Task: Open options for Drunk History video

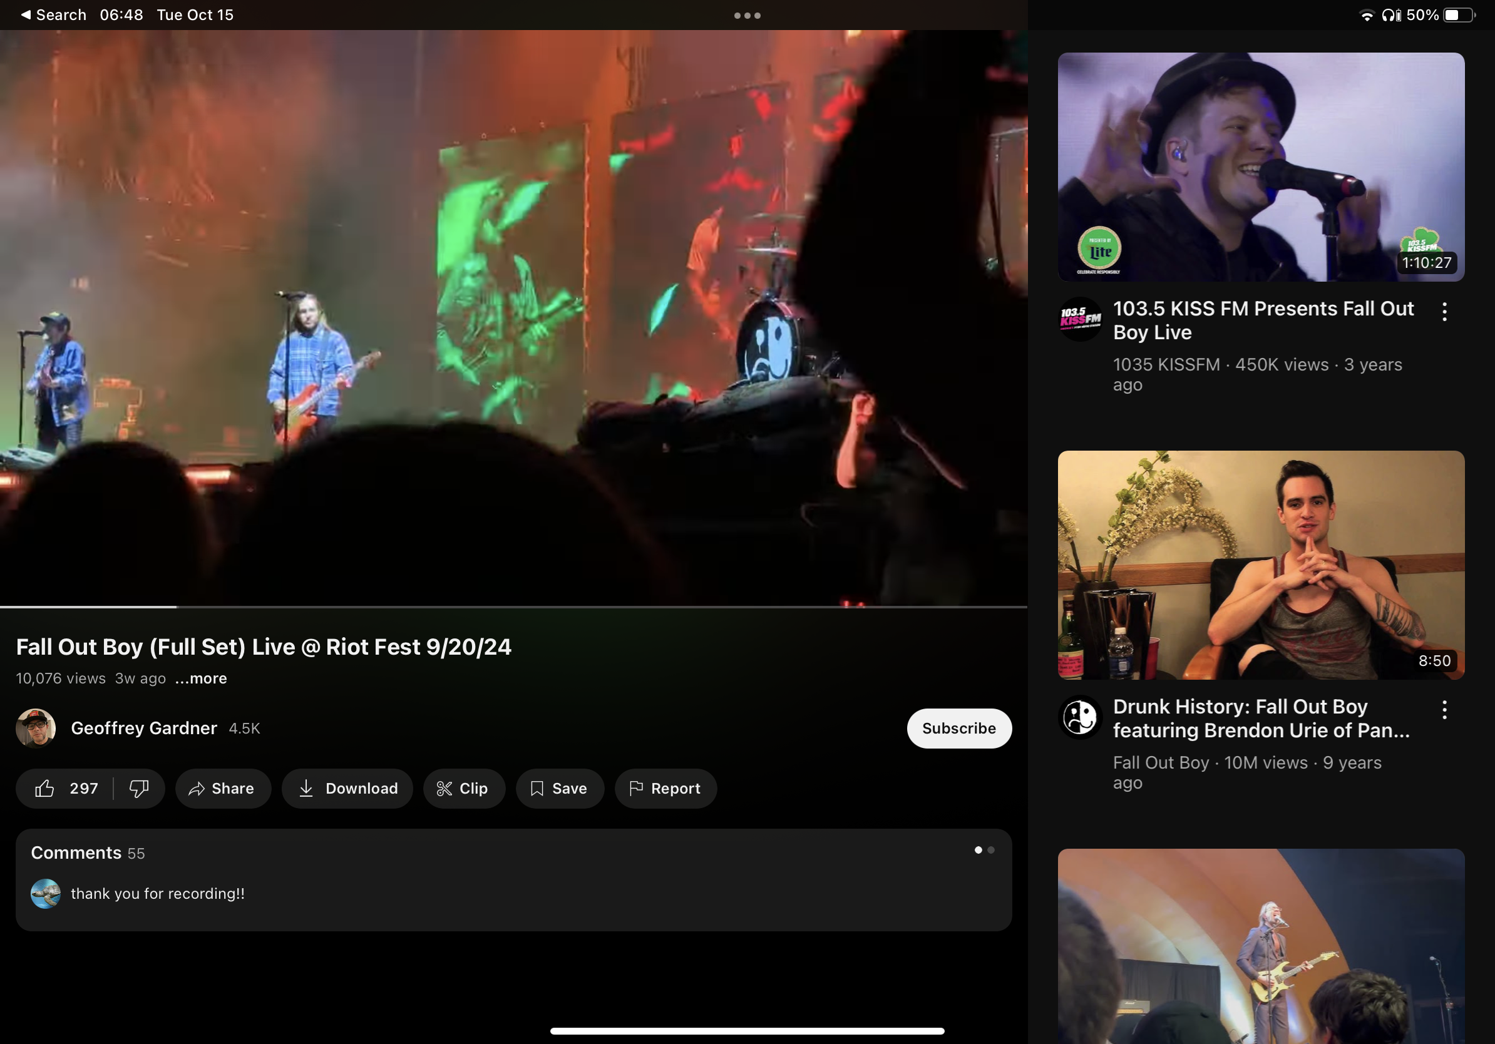Action: coord(1444,709)
